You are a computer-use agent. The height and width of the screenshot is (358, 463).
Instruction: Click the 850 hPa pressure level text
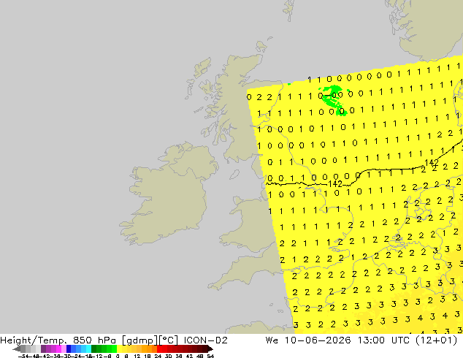94,340
